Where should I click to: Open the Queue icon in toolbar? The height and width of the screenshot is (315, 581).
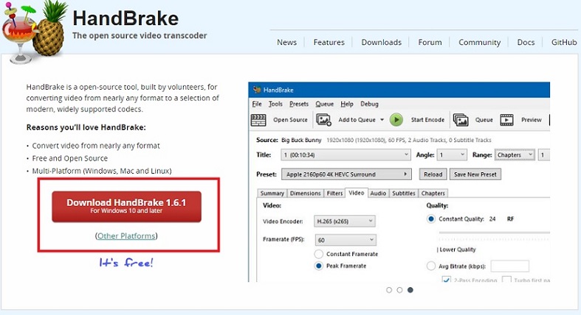pyautogui.click(x=461, y=120)
